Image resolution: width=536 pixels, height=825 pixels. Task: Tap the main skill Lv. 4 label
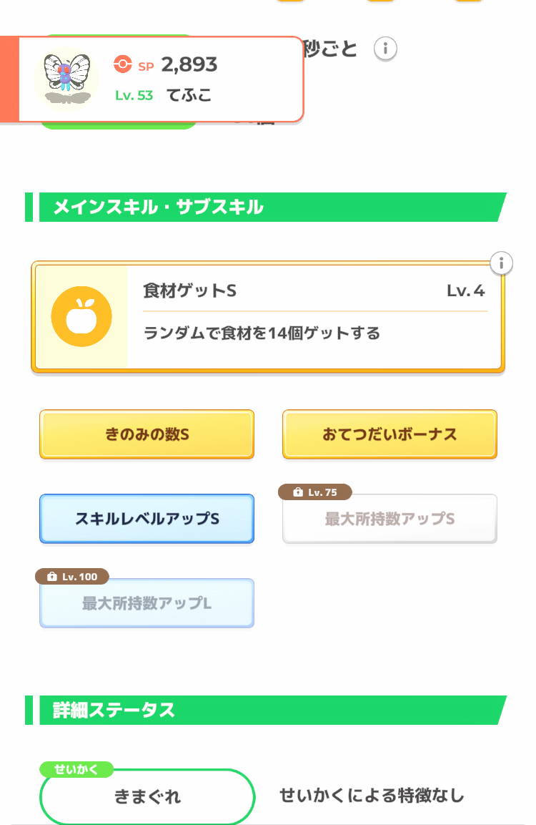coord(465,291)
